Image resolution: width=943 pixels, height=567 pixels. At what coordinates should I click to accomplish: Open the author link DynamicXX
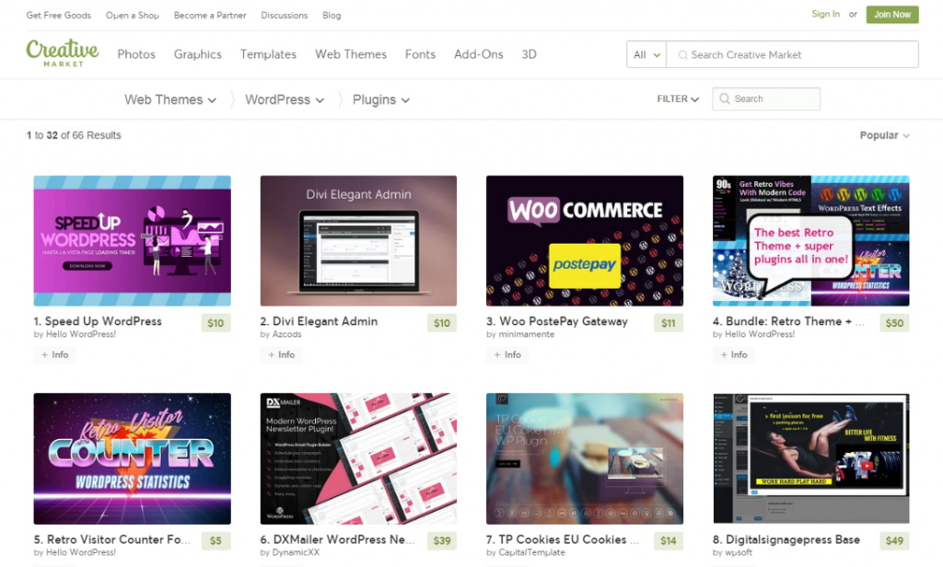click(296, 552)
